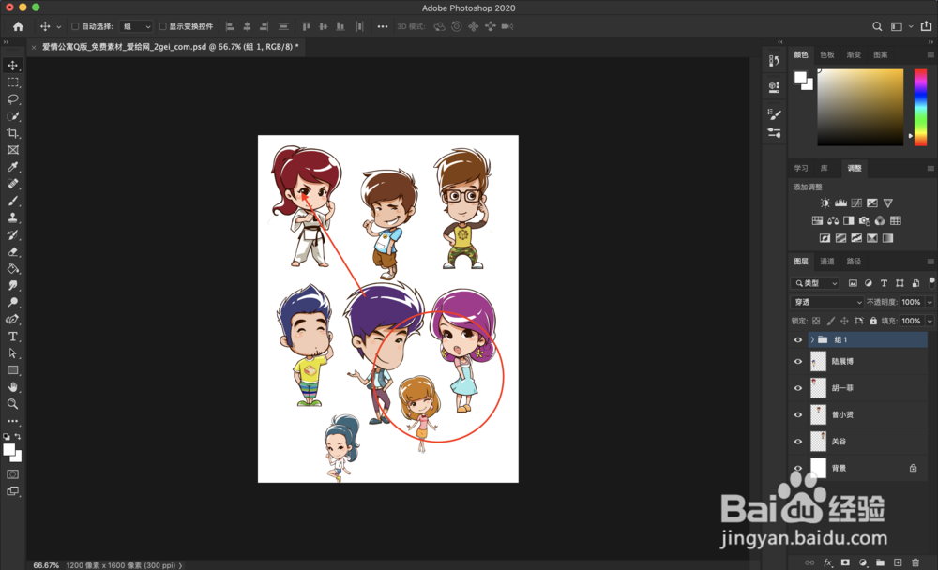The height and width of the screenshot is (570, 938).
Task: Select the Brush tool
Action: tap(12, 201)
